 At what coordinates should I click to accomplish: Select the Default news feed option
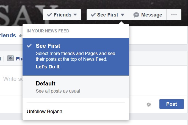(x=46, y=84)
